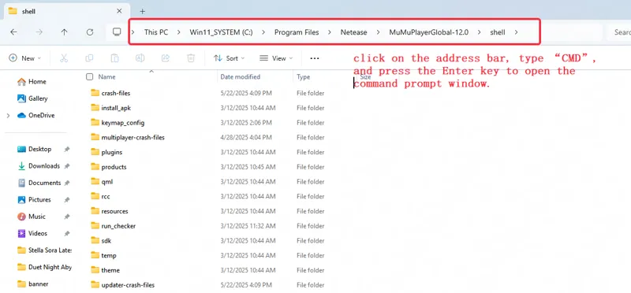Click the Delete trash icon

(x=191, y=58)
